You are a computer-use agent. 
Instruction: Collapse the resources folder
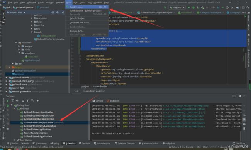pos(16,43)
